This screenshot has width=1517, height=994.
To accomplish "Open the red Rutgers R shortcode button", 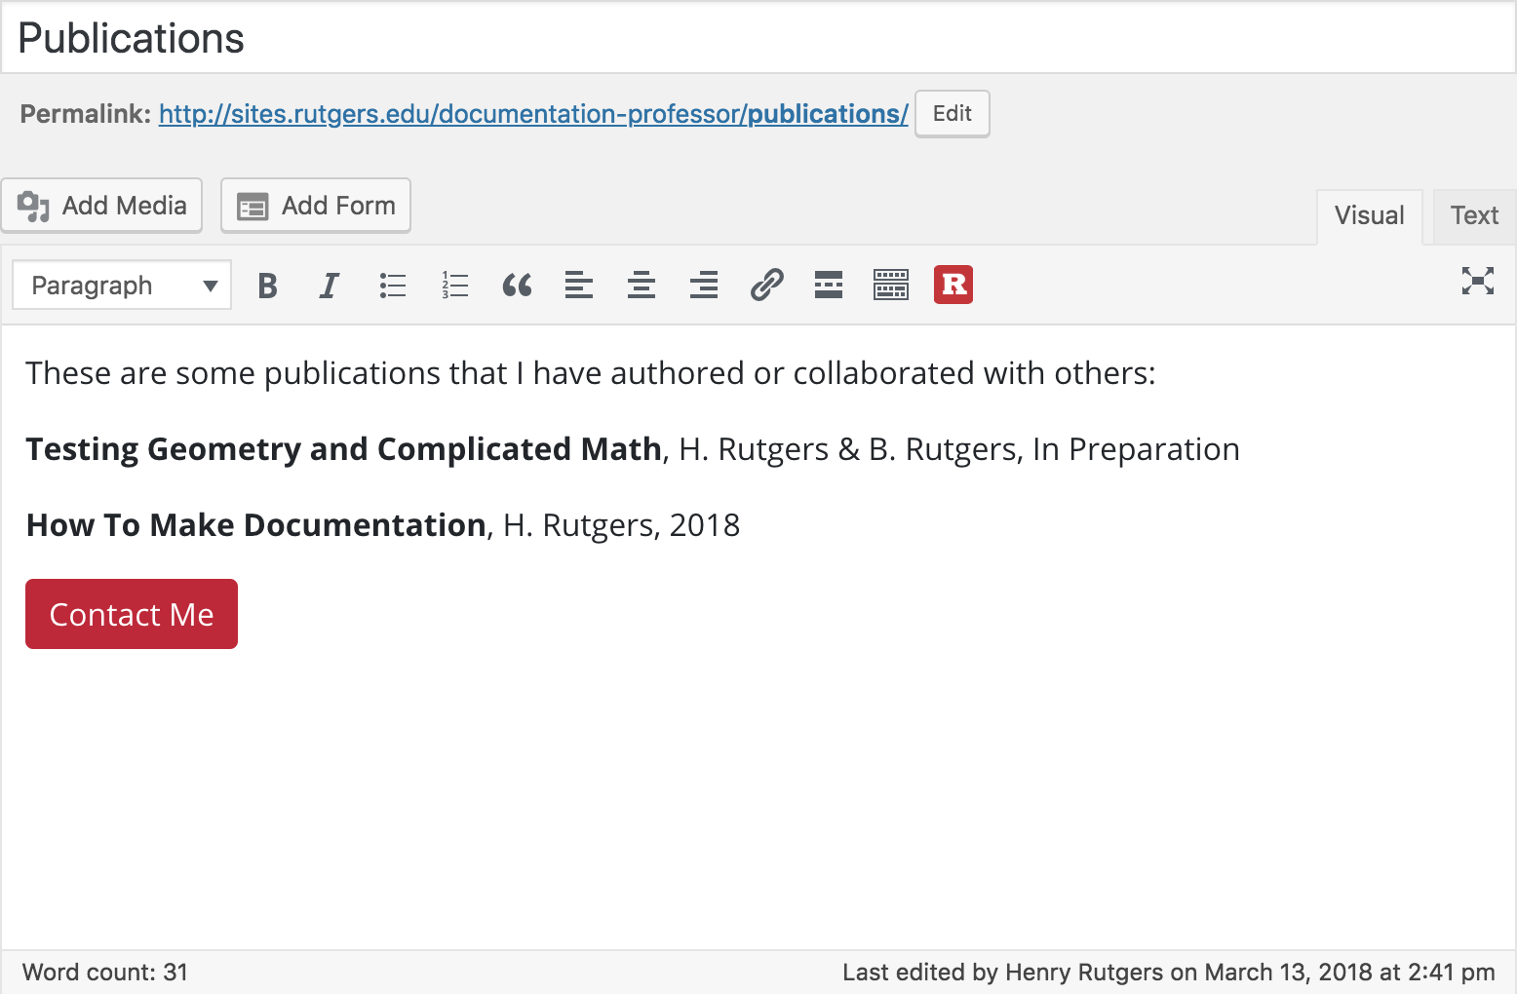I will (x=953, y=285).
